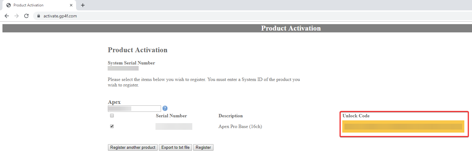Click the blurred serial number in product row
Viewport: 472px width, 161px height.
(x=174, y=126)
